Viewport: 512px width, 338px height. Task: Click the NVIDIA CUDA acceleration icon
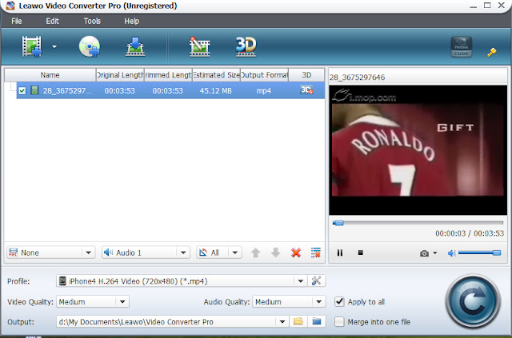(x=462, y=47)
